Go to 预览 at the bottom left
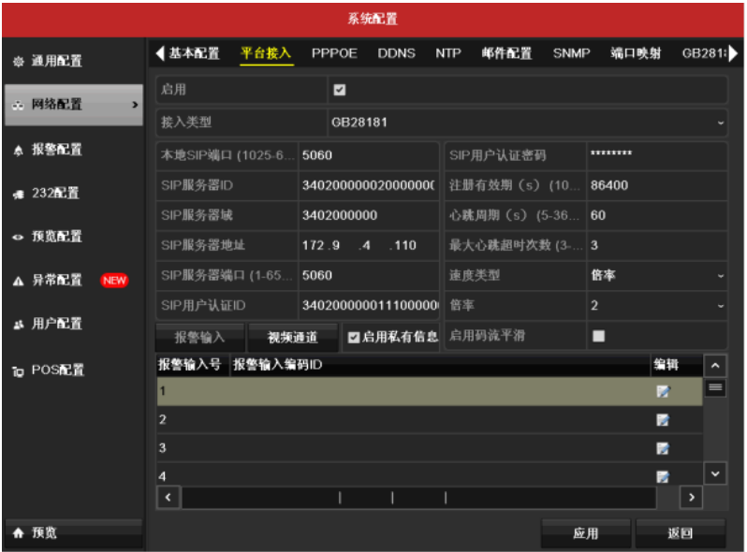The height and width of the screenshot is (552, 747). [x=44, y=532]
